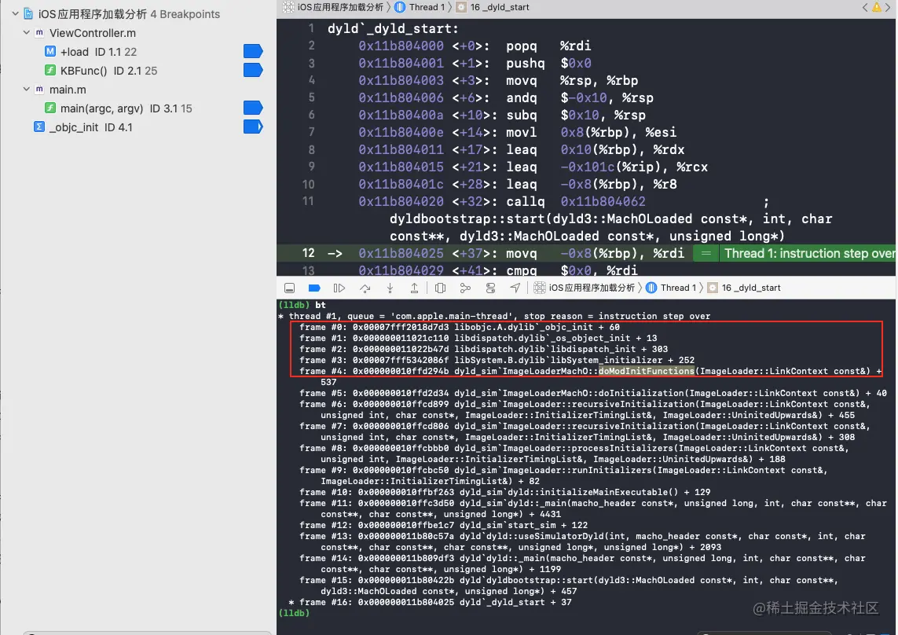
Task: Select ViewController.m in the breakpoint navigator
Action: tap(92, 33)
